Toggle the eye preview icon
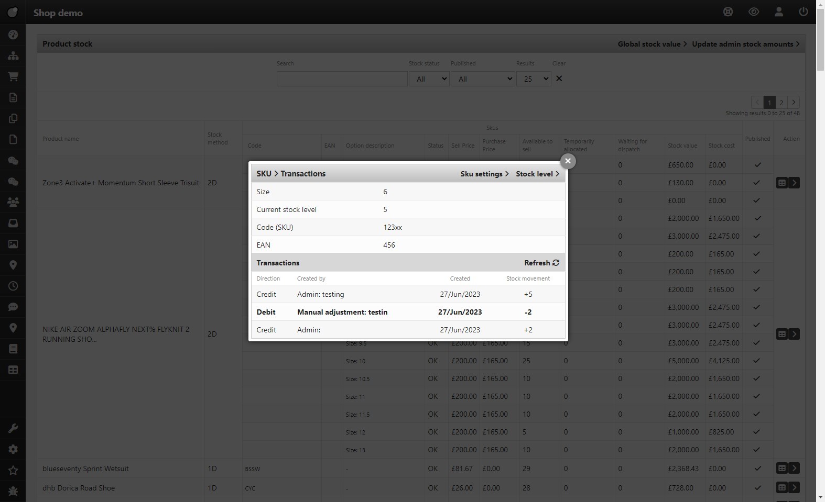The height and width of the screenshot is (502, 825). [753, 12]
